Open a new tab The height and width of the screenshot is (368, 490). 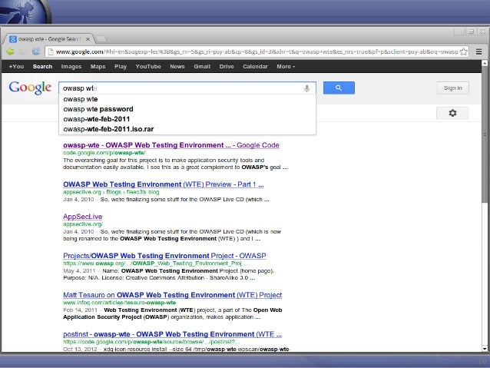pos(101,39)
